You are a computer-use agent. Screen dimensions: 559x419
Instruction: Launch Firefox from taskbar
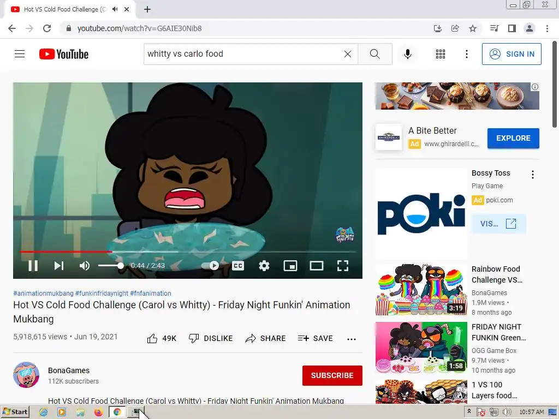(x=98, y=412)
